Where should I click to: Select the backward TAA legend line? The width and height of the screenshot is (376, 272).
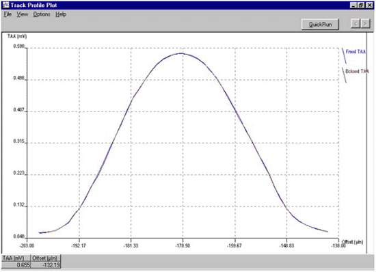(x=344, y=75)
